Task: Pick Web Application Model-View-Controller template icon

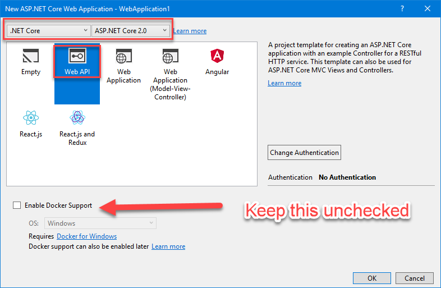Action: click(170, 56)
